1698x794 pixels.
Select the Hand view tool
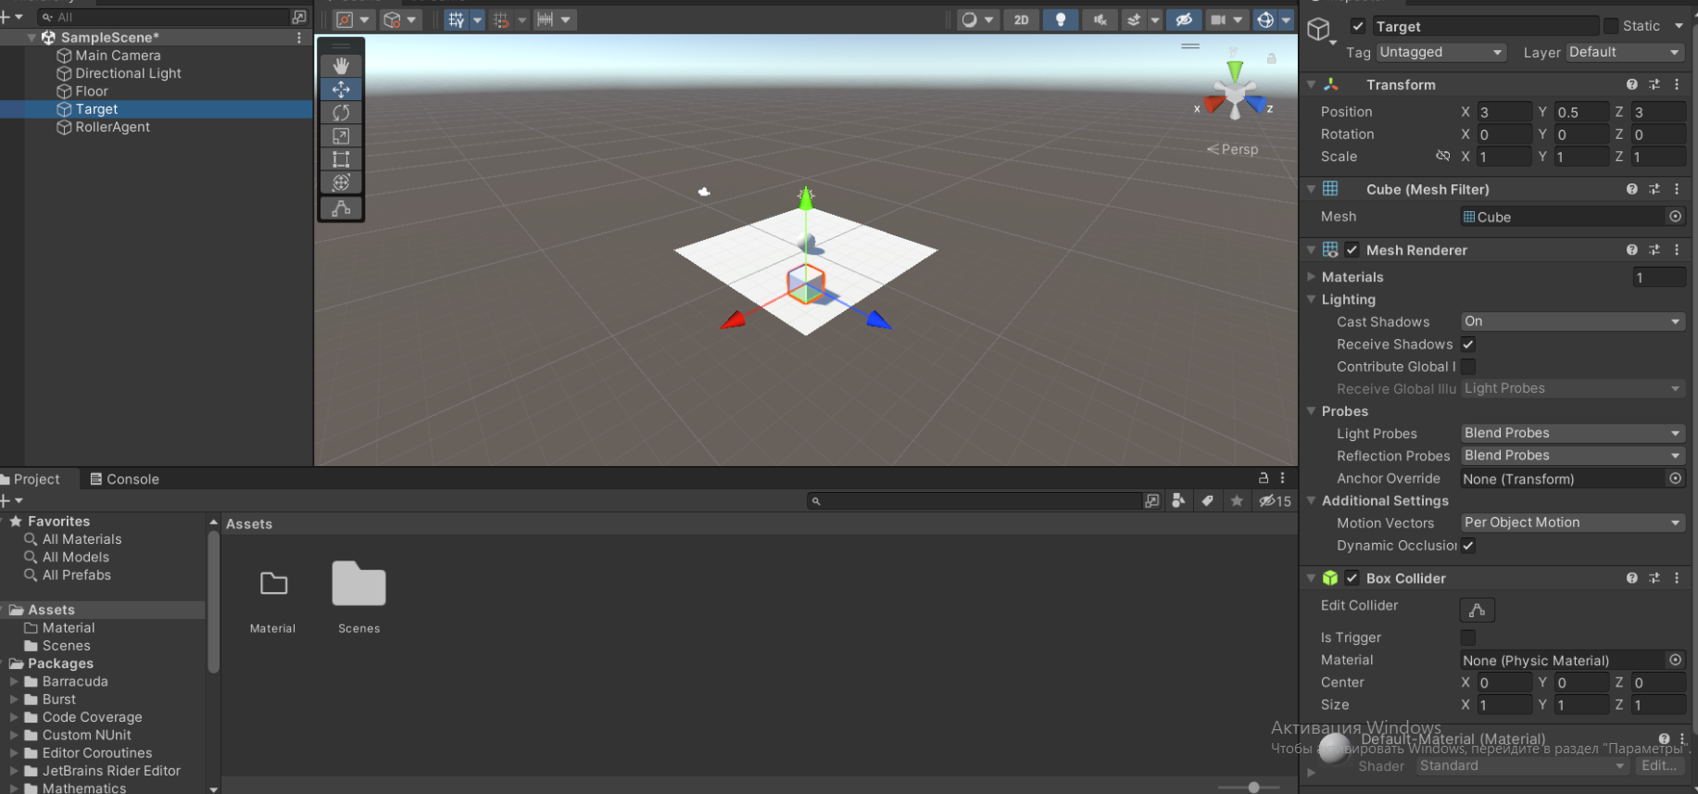pyautogui.click(x=341, y=66)
